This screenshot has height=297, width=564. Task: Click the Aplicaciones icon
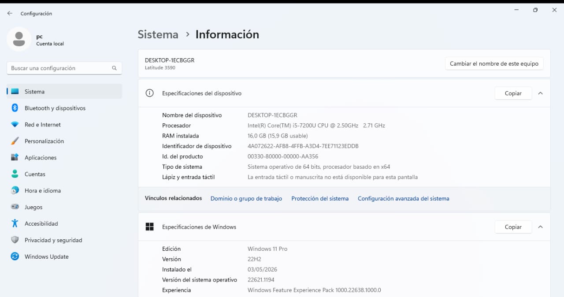click(15, 157)
